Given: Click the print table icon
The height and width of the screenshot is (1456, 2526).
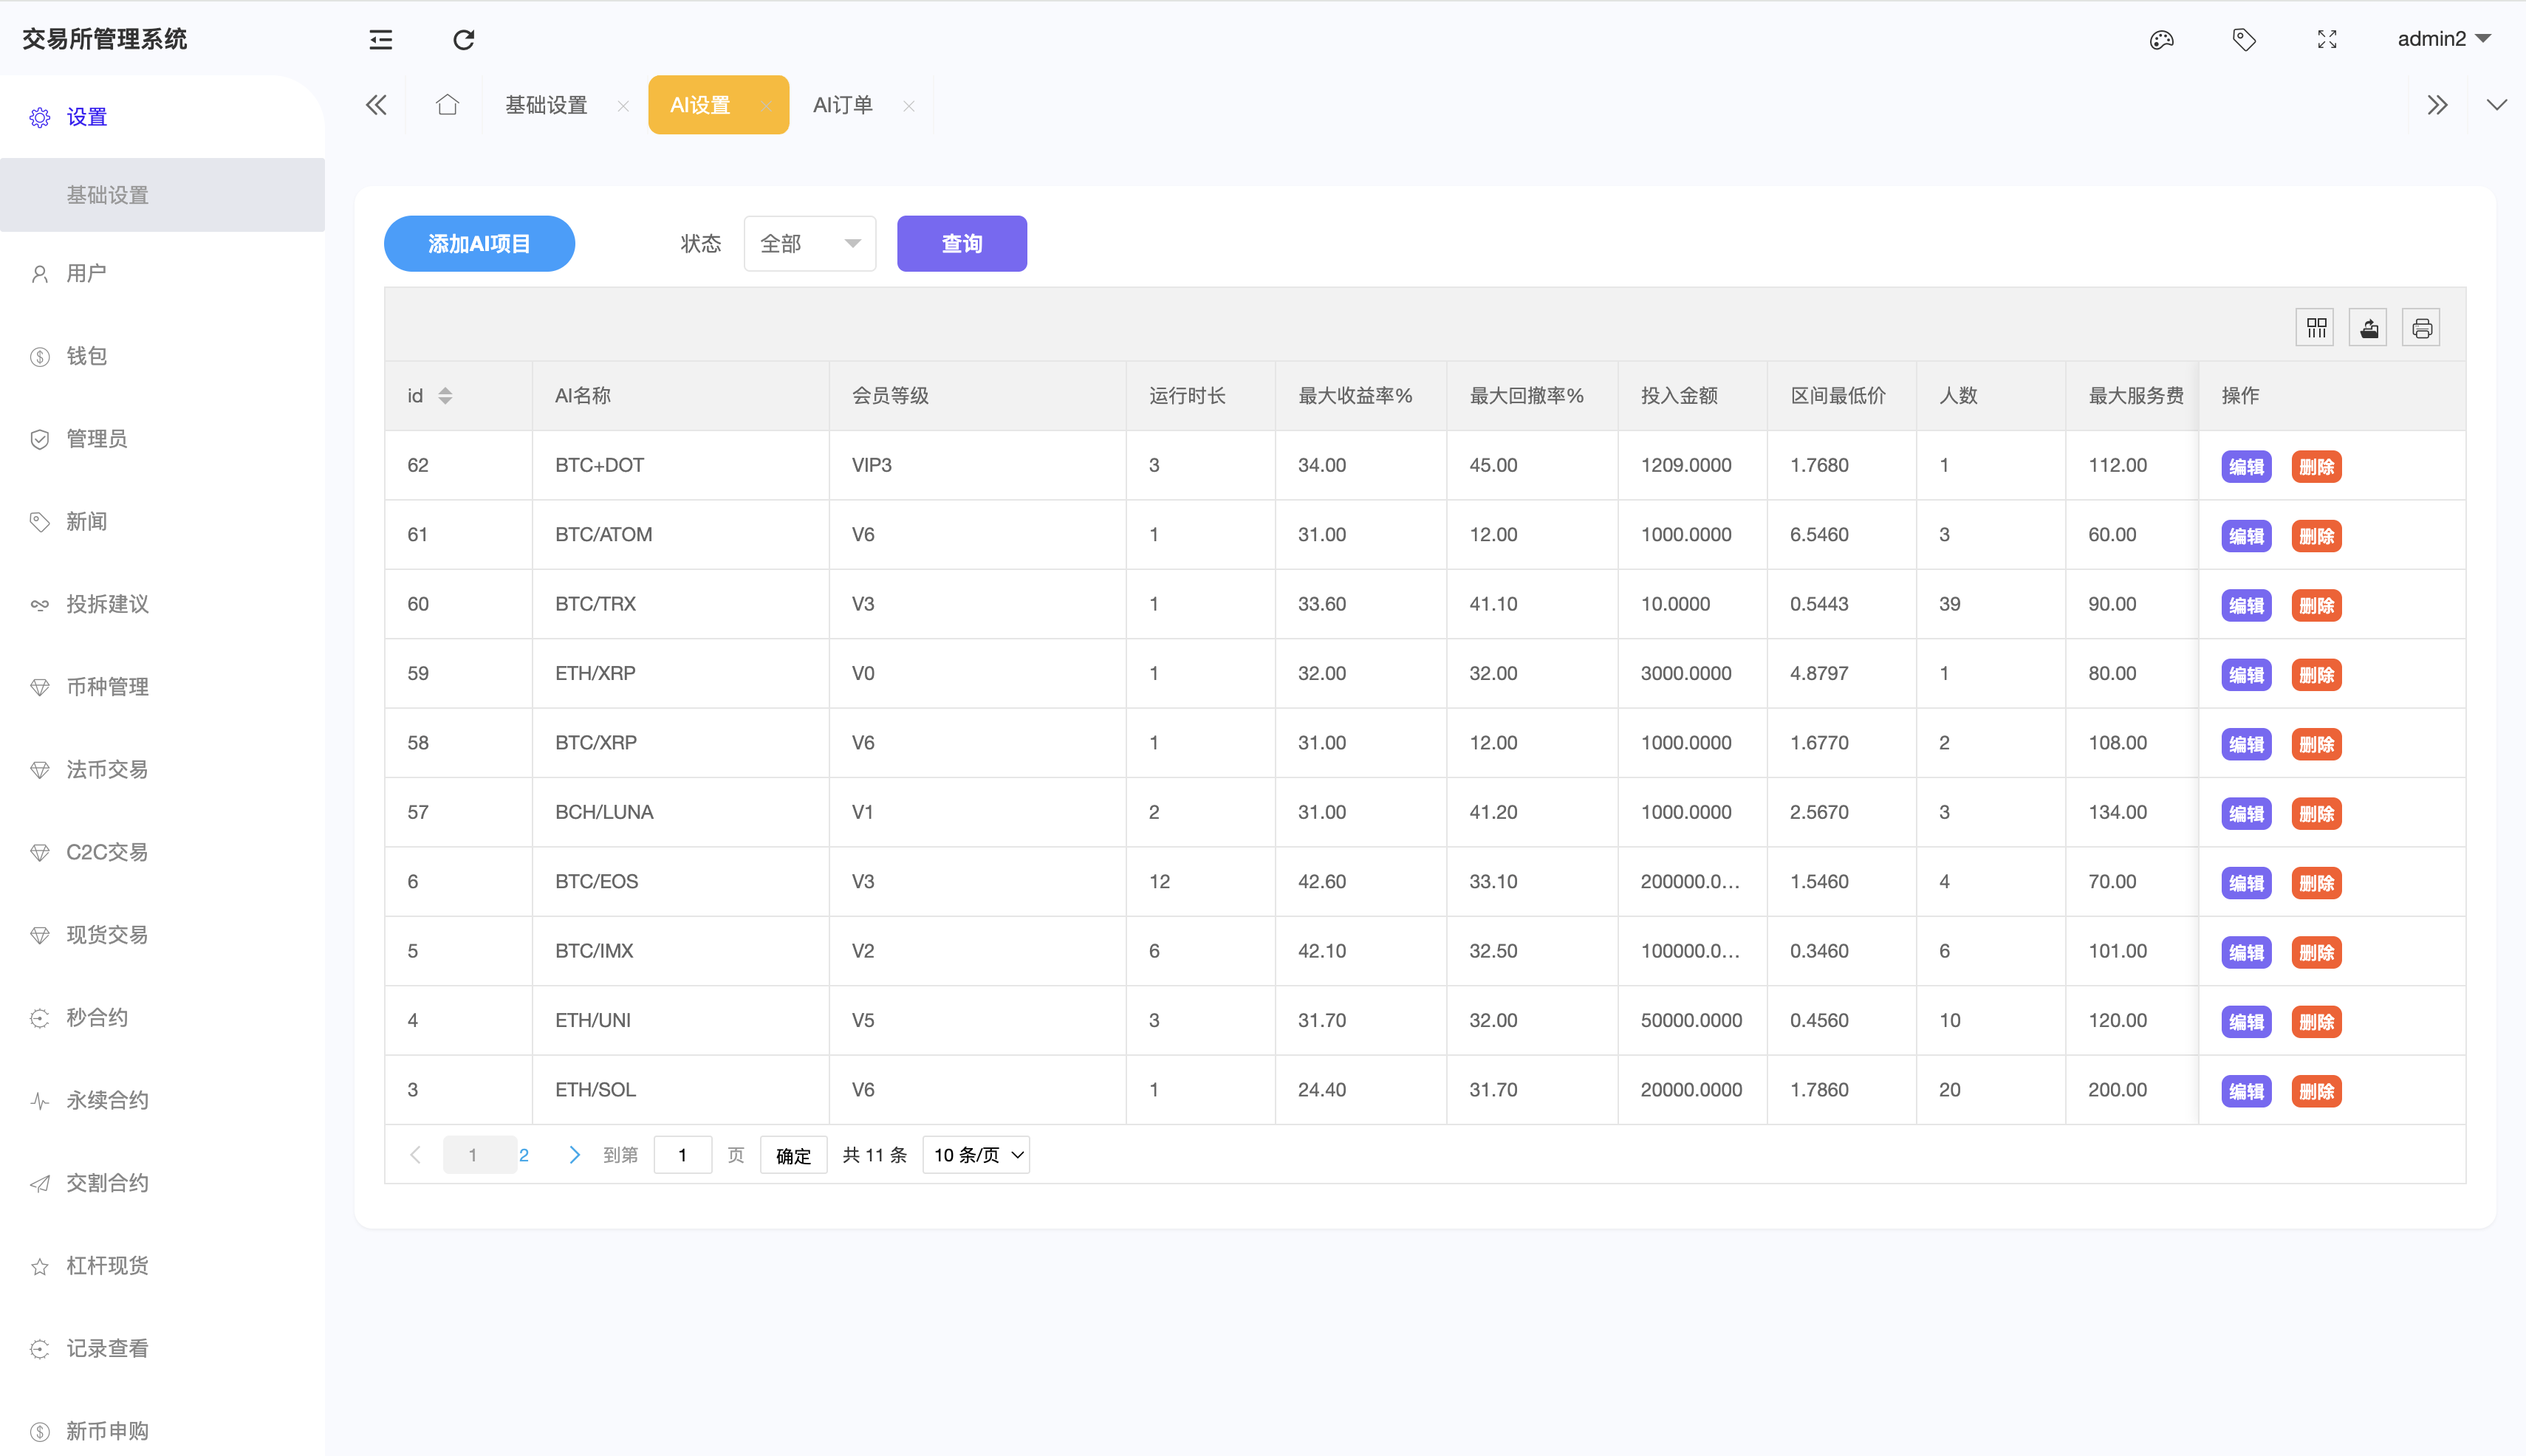Looking at the screenshot, I should tap(2422, 328).
